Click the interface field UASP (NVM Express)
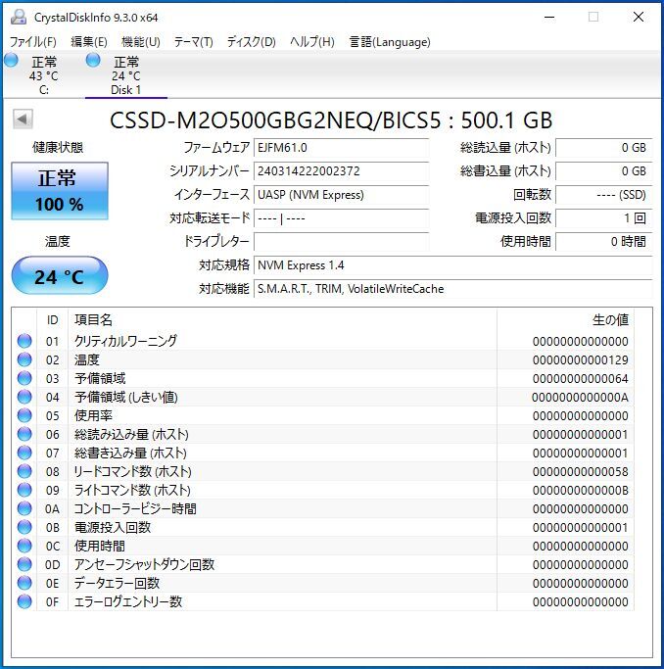Image resolution: width=664 pixels, height=669 pixels. [x=341, y=195]
